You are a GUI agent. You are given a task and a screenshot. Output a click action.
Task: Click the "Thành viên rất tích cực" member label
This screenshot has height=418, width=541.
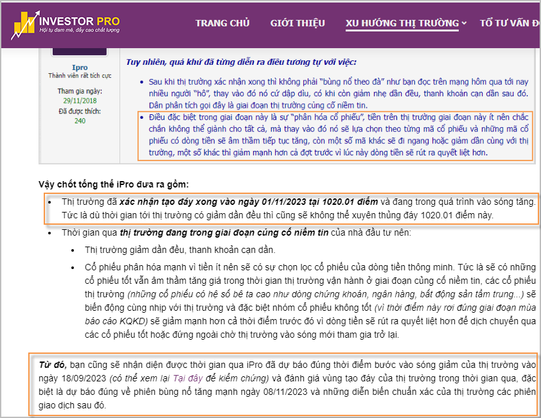(x=80, y=76)
